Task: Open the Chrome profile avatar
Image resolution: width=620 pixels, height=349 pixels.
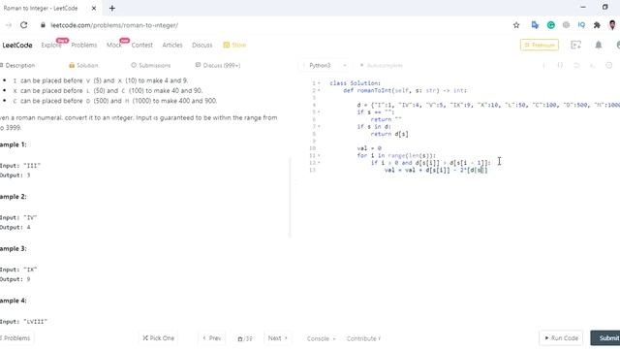Action: click(x=612, y=25)
